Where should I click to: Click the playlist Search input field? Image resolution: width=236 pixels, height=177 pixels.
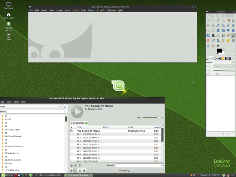pos(139,165)
